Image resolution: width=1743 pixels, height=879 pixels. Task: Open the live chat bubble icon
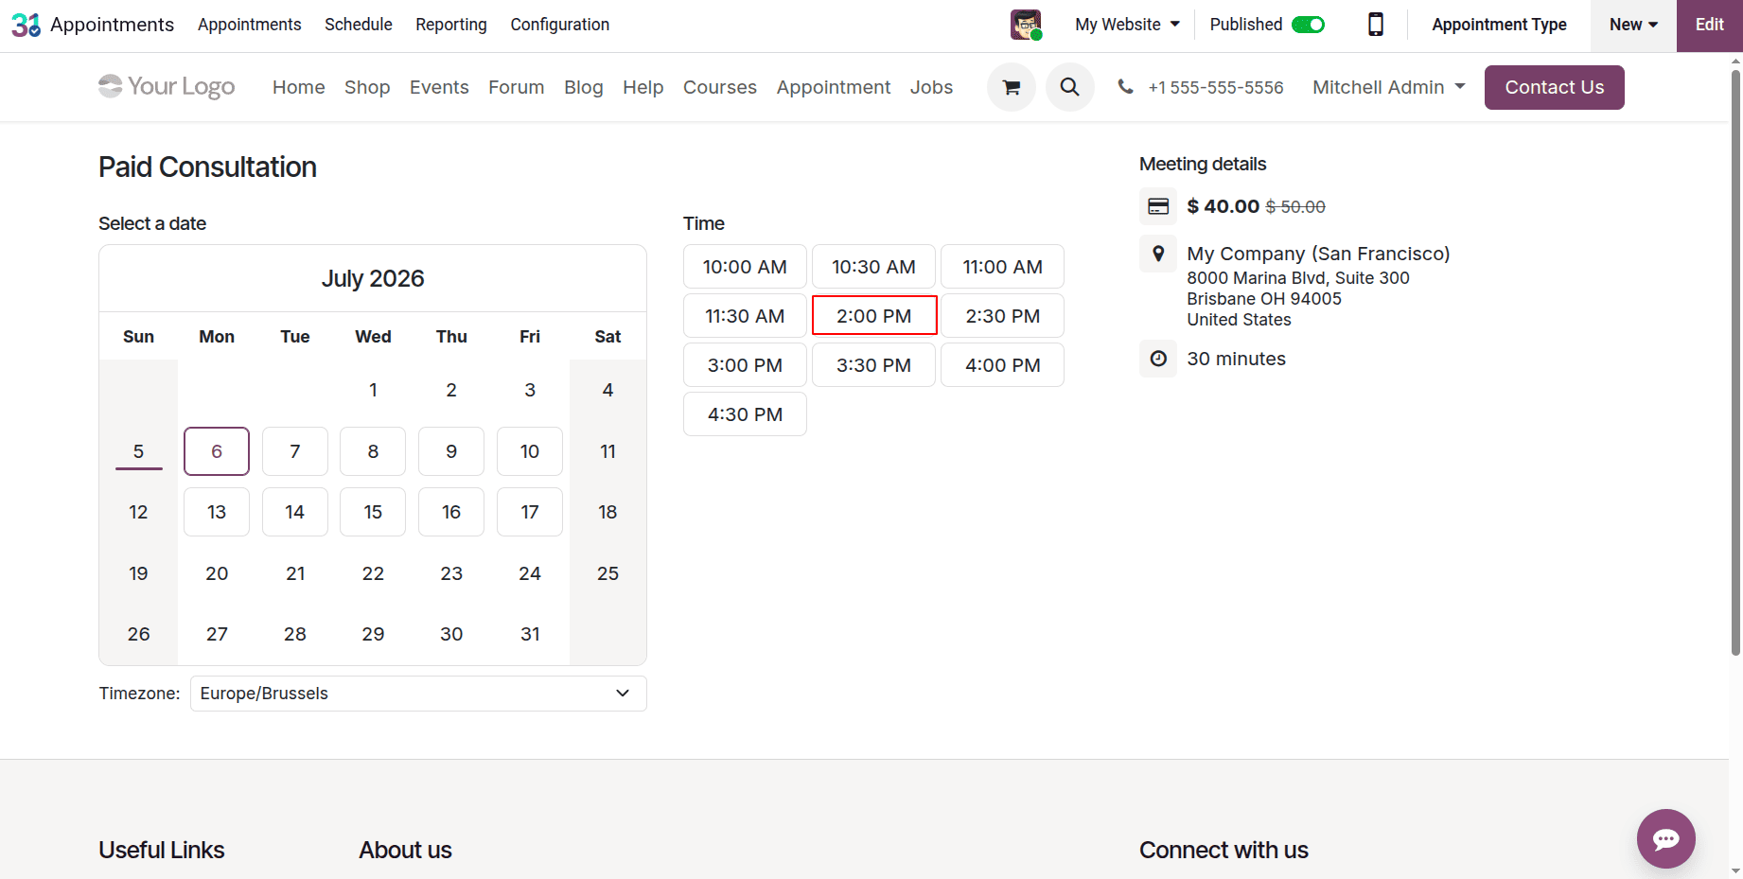tap(1666, 838)
